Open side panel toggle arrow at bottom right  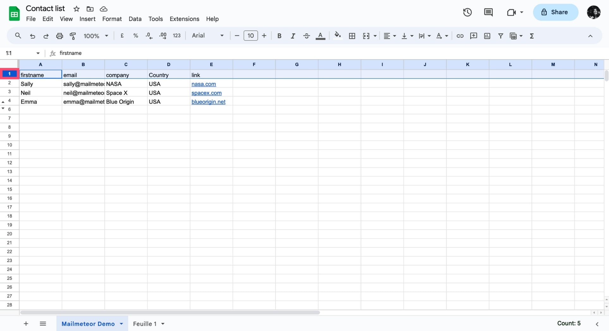[597, 324]
